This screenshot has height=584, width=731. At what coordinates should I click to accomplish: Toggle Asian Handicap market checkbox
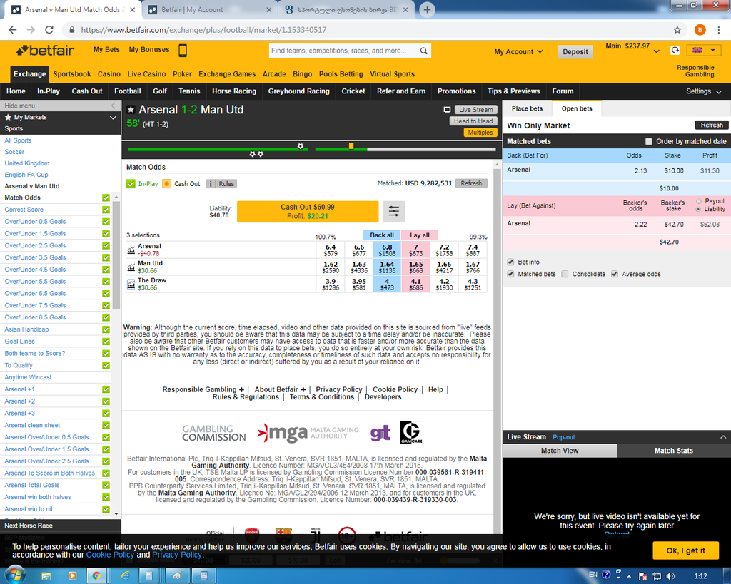(x=106, y=329)
